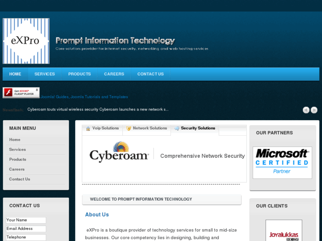Image resolution: width=322 pixels, height=241 pixels.
Task: Click the Newsflash label
Action: pos(13,110)
